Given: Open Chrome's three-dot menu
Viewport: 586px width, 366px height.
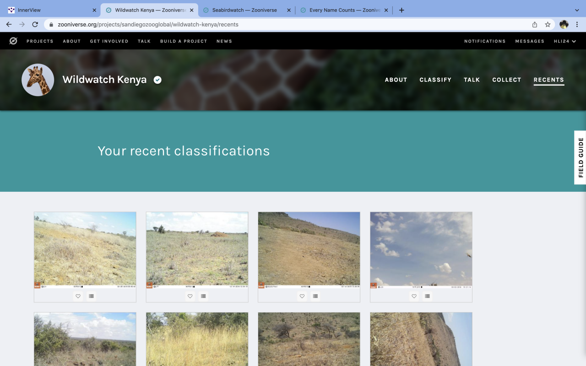Looking at the screenshot, I should [577, 24].
